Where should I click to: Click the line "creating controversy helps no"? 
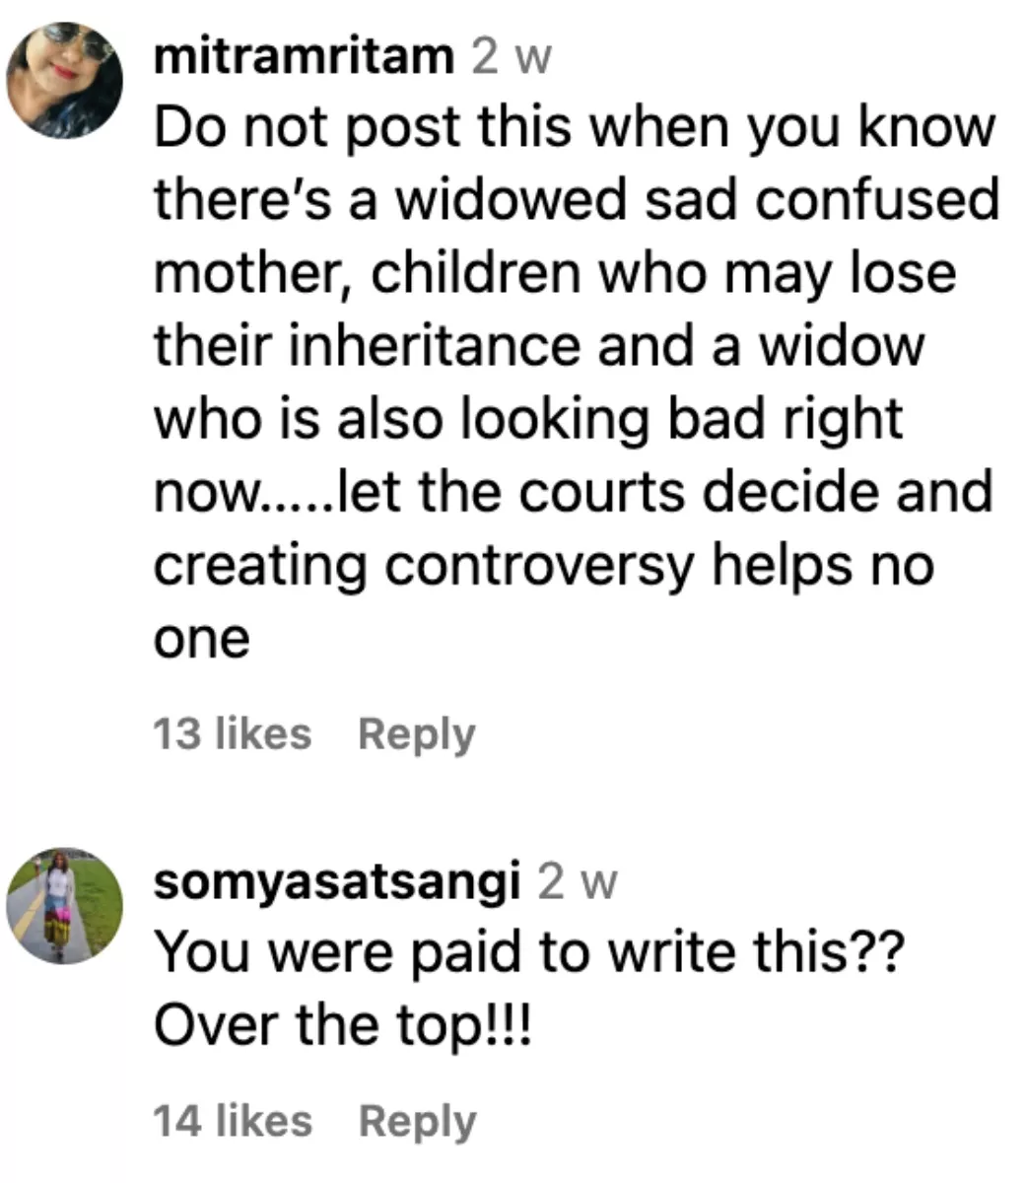[543, 565]
